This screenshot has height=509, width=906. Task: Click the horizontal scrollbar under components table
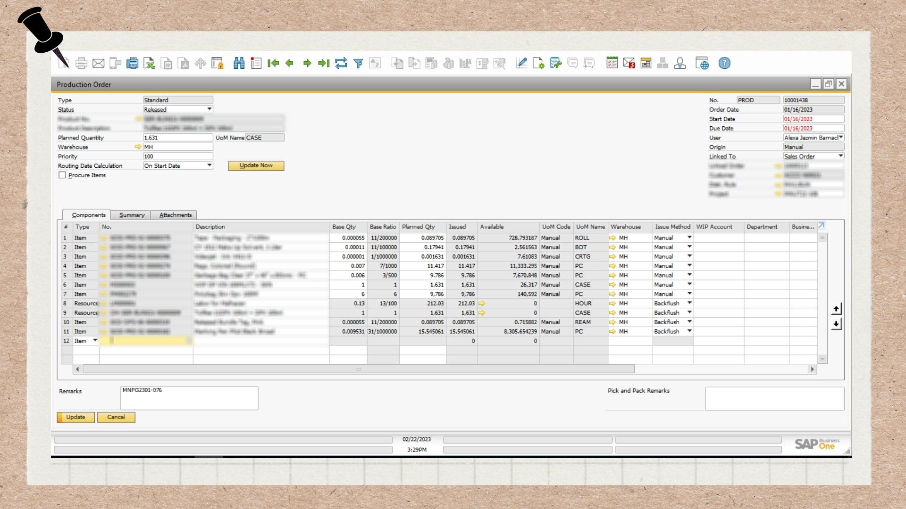[x=359, y=369]
